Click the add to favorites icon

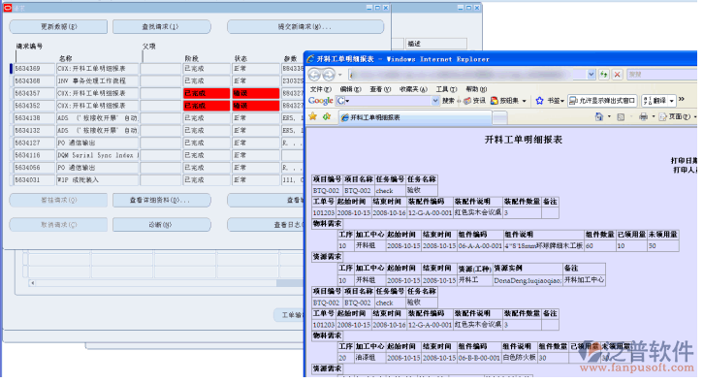coord(327,116)
